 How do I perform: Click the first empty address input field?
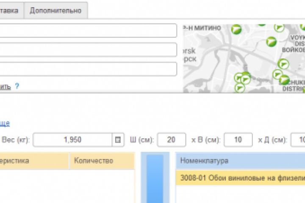click(88, 30)
